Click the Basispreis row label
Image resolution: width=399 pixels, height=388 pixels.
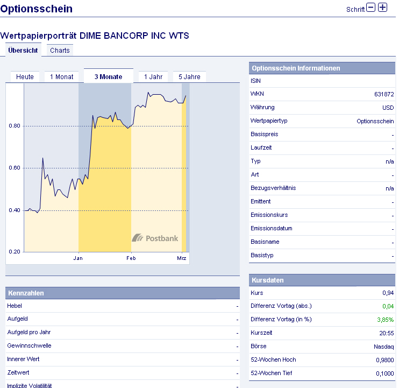(x=264, y=134)
